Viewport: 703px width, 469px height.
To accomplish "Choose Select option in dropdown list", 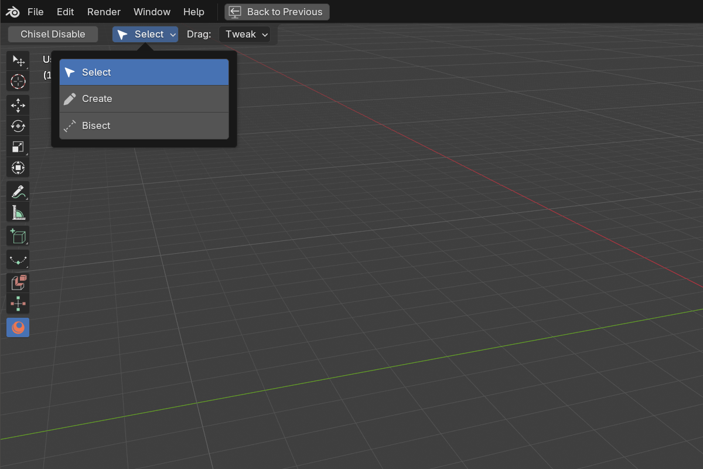I will click(144, 72).
